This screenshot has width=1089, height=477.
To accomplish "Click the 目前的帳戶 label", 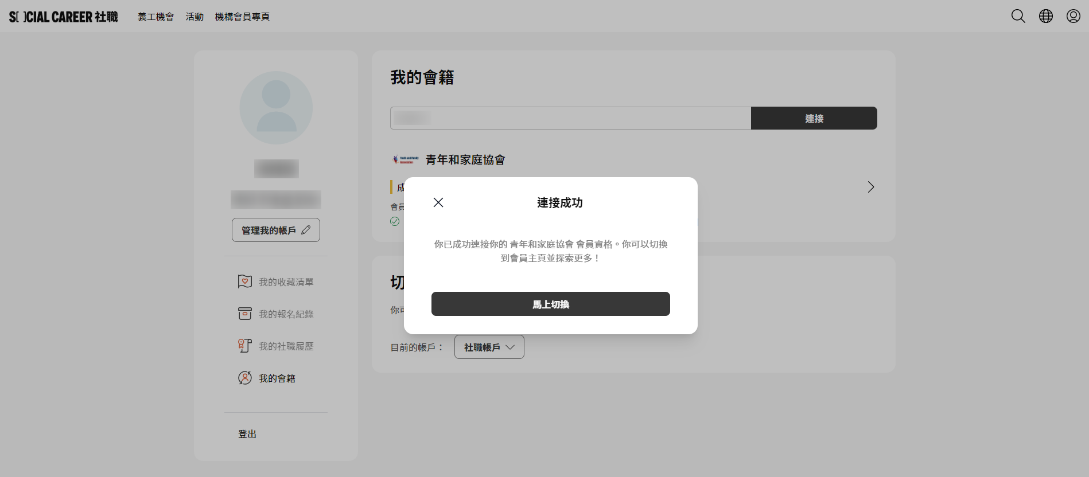I will click(x=417, y=347).
